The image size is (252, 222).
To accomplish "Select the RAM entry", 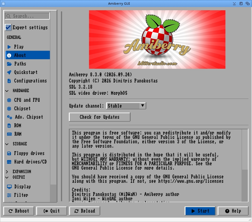I will click(x=28, y=134).
